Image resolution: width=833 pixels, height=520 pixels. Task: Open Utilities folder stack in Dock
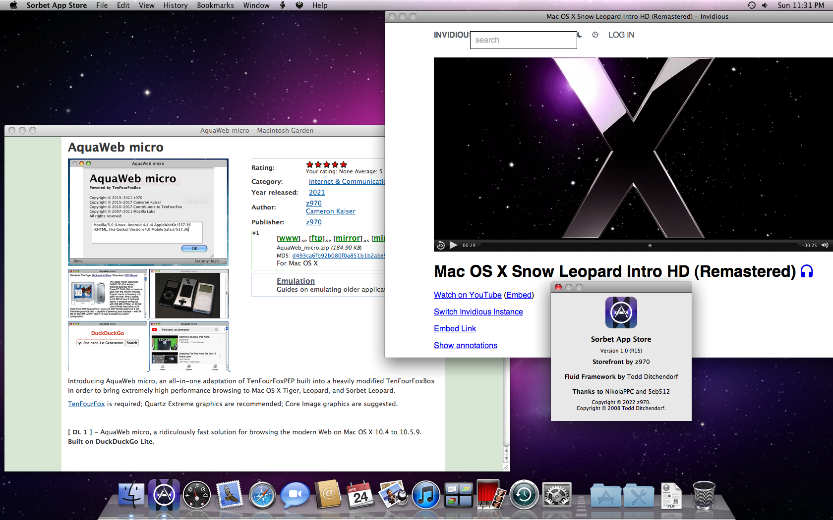pyautogui.click(x=639, y=496)
